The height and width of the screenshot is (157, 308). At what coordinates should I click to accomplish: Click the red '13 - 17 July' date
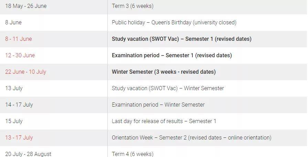pyautogui.click(x=19, y=137)
